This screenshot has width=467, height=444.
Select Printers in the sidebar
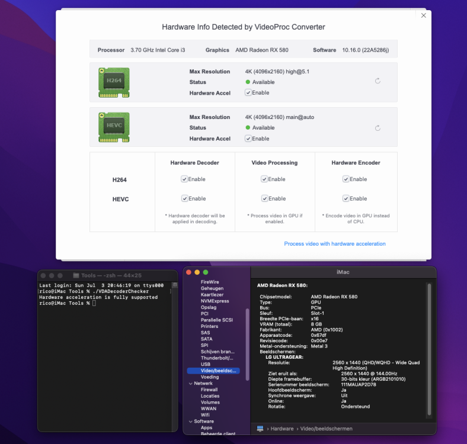coord(209,326)
